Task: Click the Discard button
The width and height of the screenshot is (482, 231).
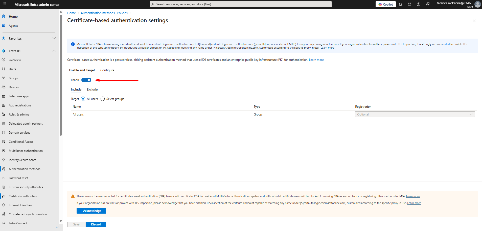Action: [x=96, y=224]
